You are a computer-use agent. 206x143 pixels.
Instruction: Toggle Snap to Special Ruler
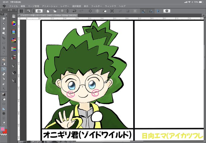[151, 11]
